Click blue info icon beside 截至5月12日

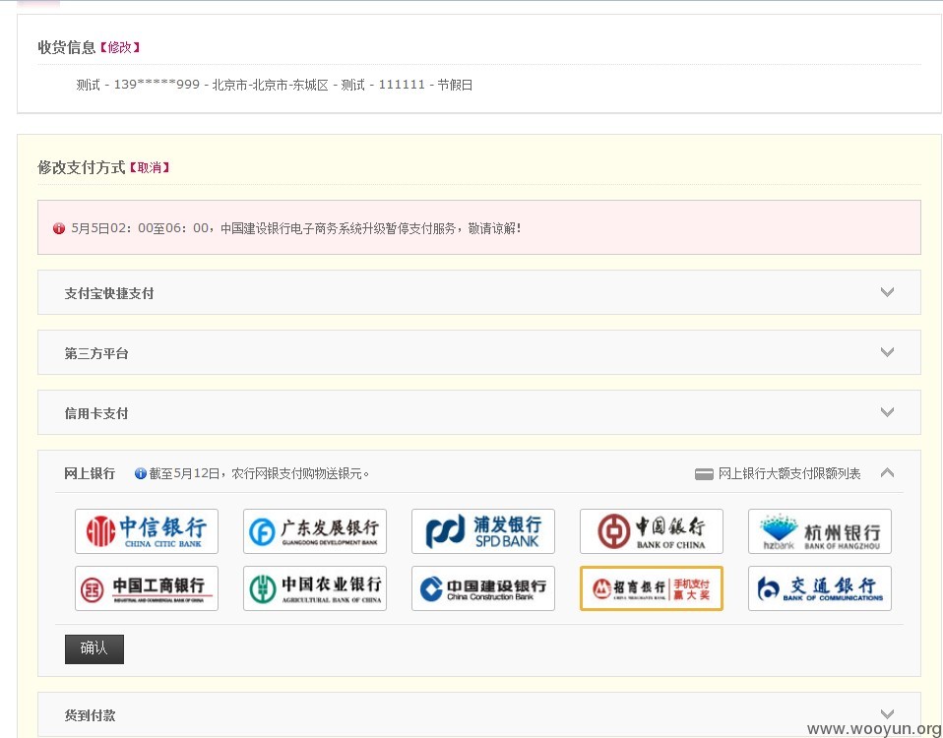click(x=141, y=473)
